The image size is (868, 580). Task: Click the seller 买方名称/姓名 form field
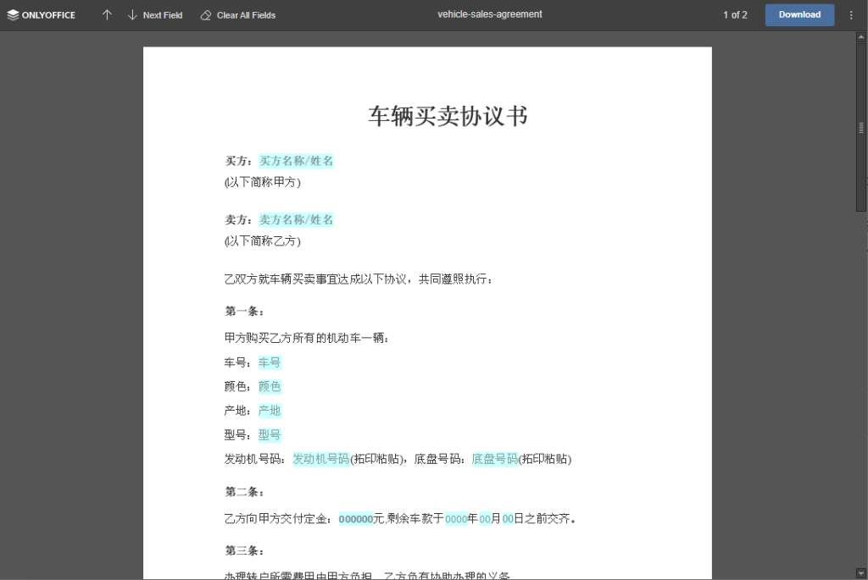(296, 218)
